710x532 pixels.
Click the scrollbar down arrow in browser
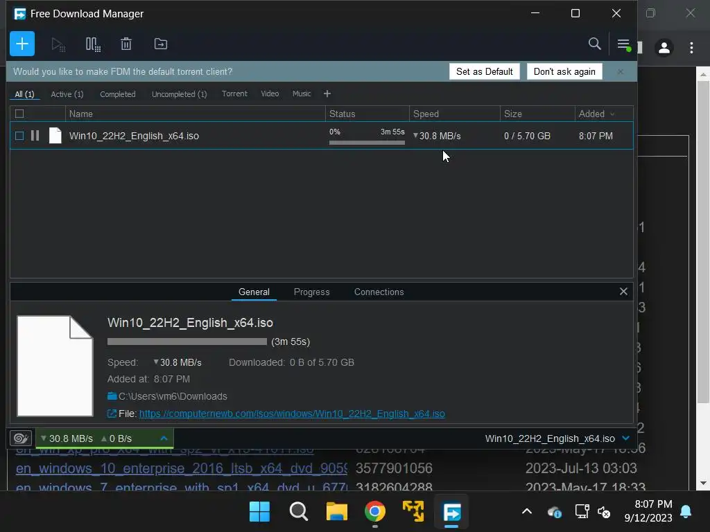tap(703, 483)
